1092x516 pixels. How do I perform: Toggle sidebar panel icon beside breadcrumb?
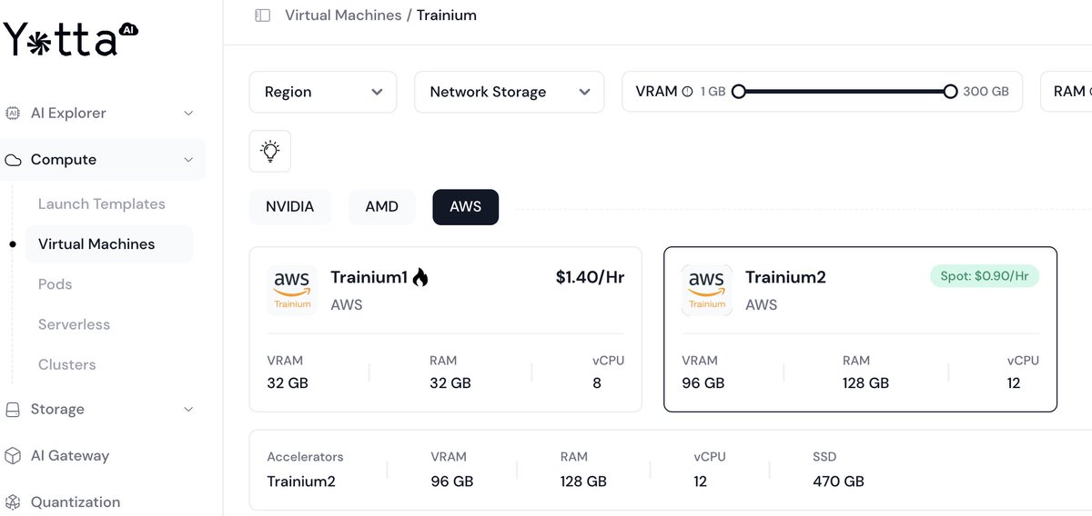(x=262, y=15)
